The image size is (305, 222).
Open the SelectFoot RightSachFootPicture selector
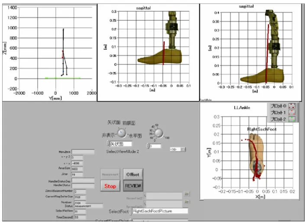pyautogui.click(x=160, y=211)
